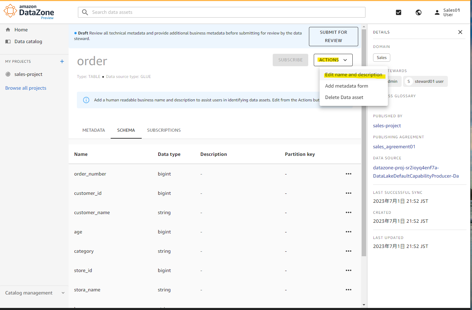Click SUBMIT FOR REVIEW button
This screenshot has height=310, width=472.
(333, 36)
